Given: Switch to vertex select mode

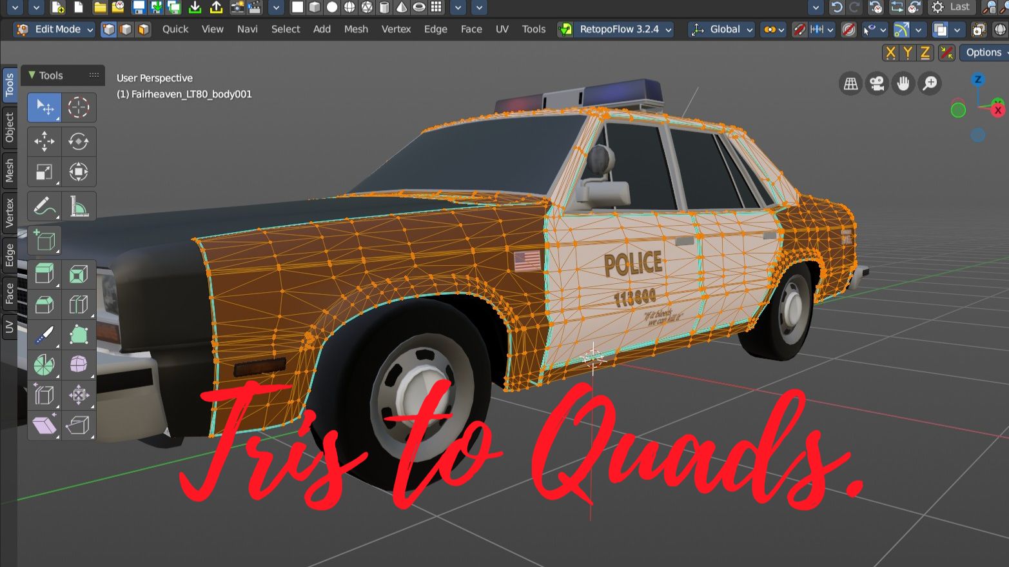Looking at the screenshot, I should tap(109, 30).
